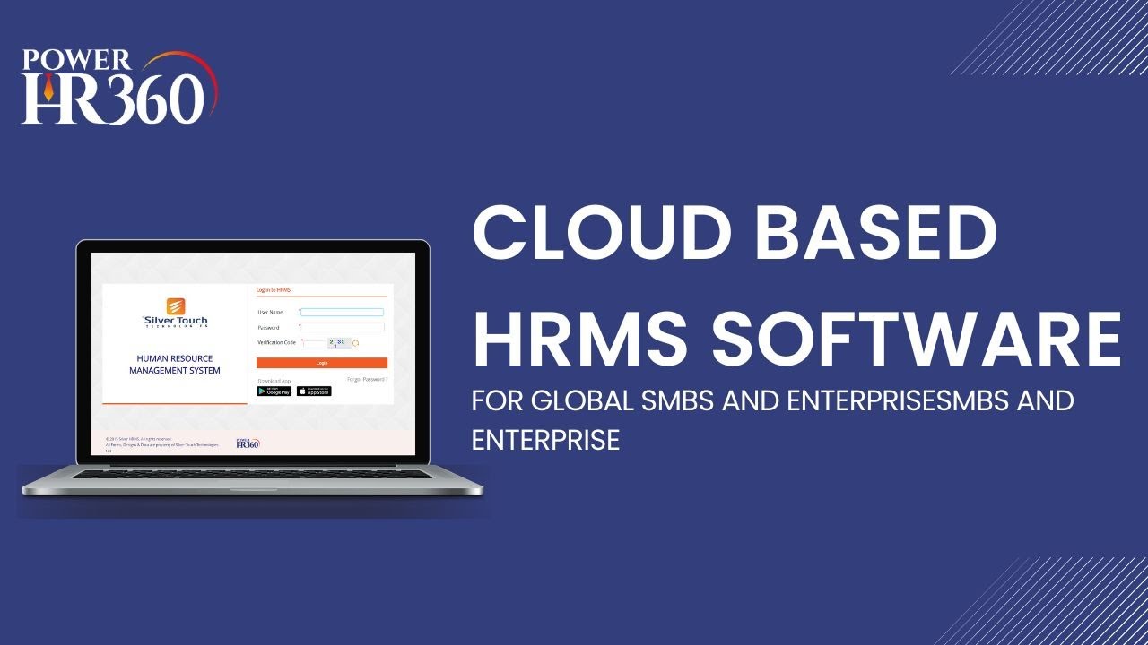Click the orange Login button

[x=322, y=363]
